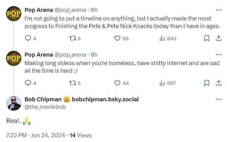Viewport: 227px width, 142px height.
Task: Reply to first Pop Arena tweet
Action: click(x=28, y=39)
